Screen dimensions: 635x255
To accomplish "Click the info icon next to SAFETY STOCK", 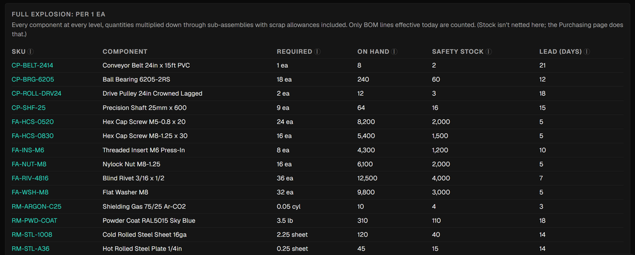I will coord(489,52).
